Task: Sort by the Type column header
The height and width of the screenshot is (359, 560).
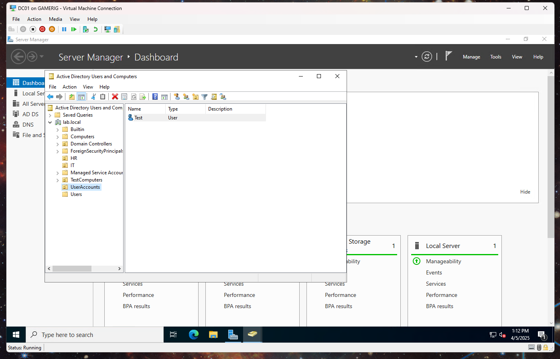Action: (185, 109)
